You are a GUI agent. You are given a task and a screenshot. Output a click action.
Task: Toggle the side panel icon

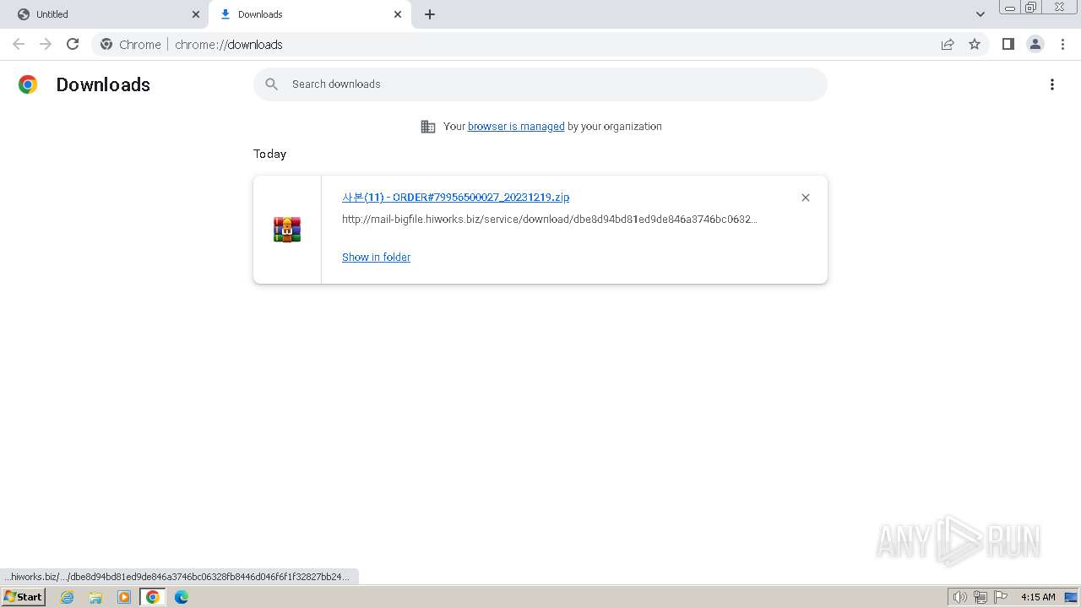pyautogui.click(x=1008, y=44)
